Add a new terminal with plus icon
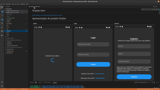This screenshot has width=160, height=90. 149,82
